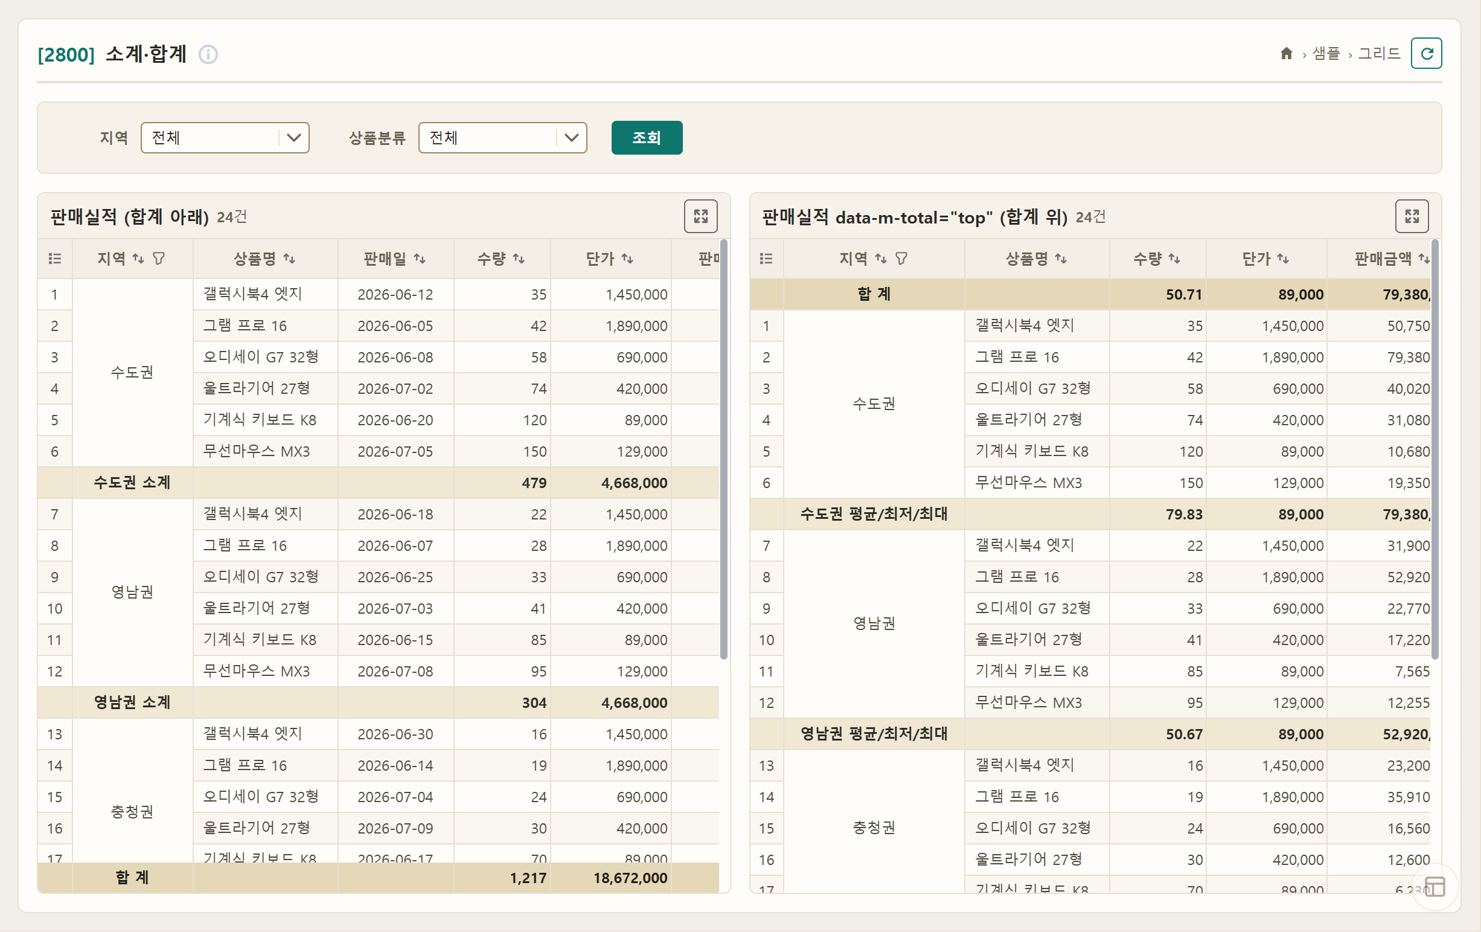This screenshot has height=932, width=1481.
Task: Open the right grid's column list icon
Action: [x=766, y=259]
